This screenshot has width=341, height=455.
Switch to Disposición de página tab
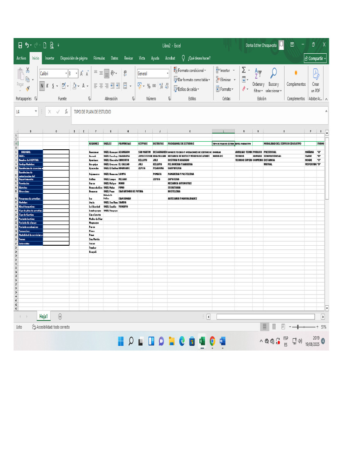(x=74, y=58)
